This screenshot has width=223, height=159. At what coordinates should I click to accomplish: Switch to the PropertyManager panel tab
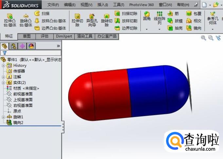pyautogui.click(x=13, y=46)
